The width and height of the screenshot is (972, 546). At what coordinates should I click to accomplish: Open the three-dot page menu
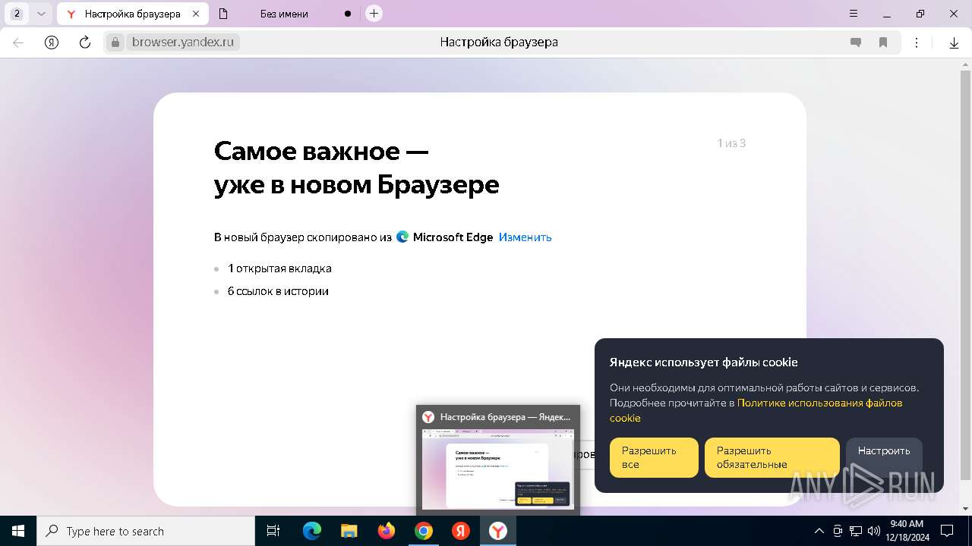(917, 42)
